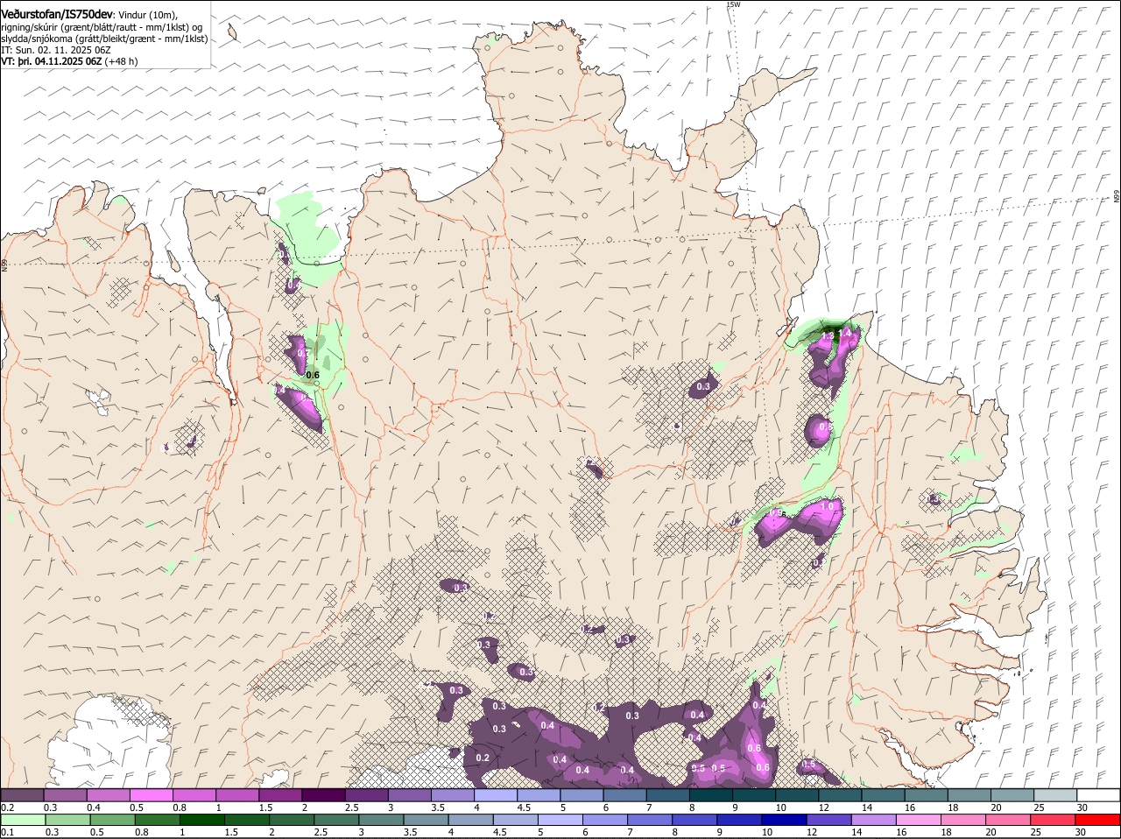
Task: Pick the darkest green lower swatch labeled 1
Action: coord(201,820)
